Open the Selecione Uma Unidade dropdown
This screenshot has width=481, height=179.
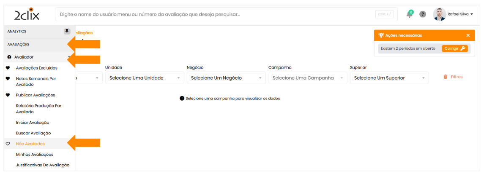(x=145, y=78)
